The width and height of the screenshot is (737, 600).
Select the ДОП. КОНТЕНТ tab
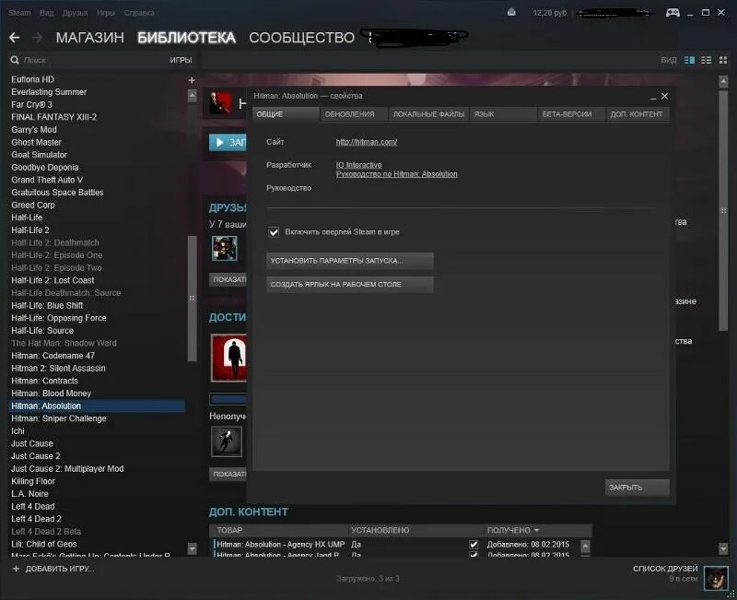[x=638, y=114]
